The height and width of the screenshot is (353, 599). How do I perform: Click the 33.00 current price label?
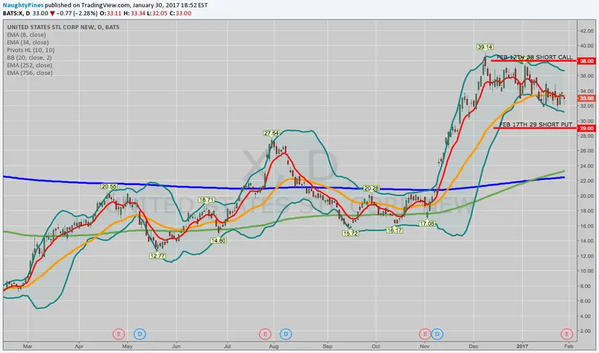click(586, 98)
